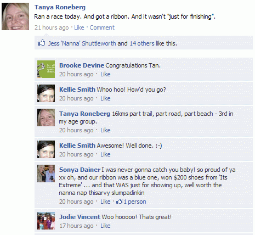255x235 pixels.
Task: Like Tanya Roneberg's main status post
Action: [79, 27]
